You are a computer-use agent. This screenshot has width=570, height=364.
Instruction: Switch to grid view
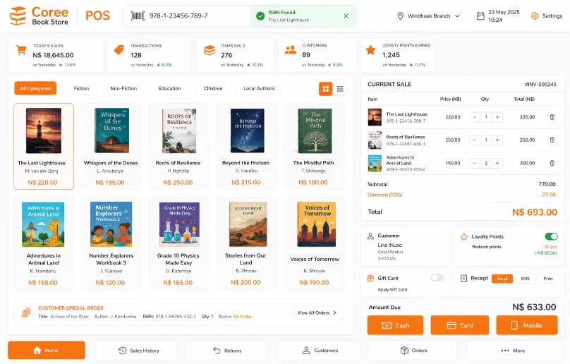(x=326, y=89)
